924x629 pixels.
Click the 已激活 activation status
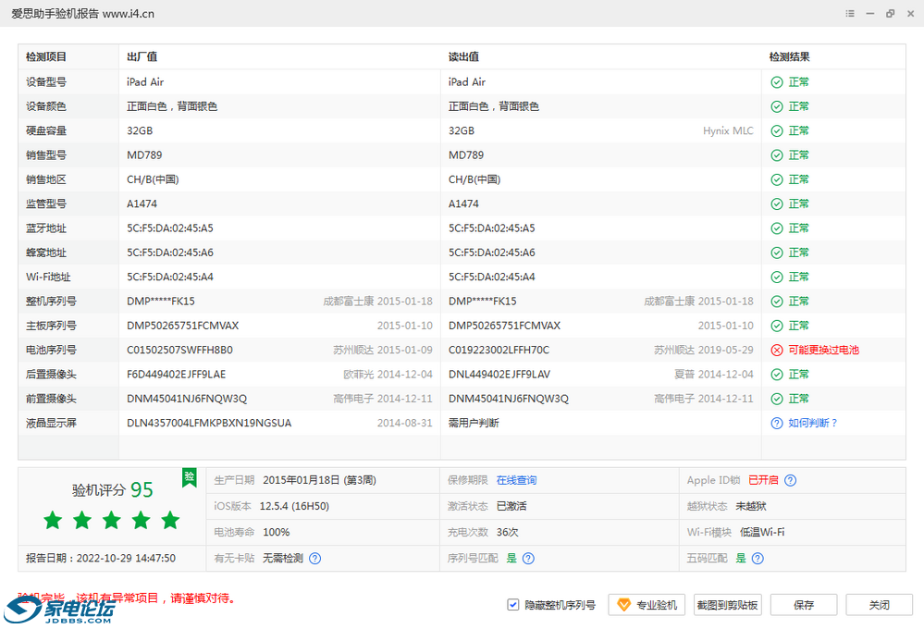(511, 506)
